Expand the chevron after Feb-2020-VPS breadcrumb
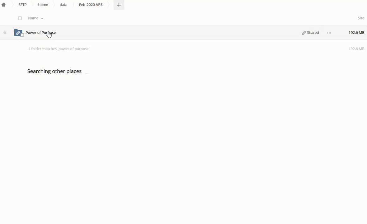The image size is (367, 224). [109, 5]
